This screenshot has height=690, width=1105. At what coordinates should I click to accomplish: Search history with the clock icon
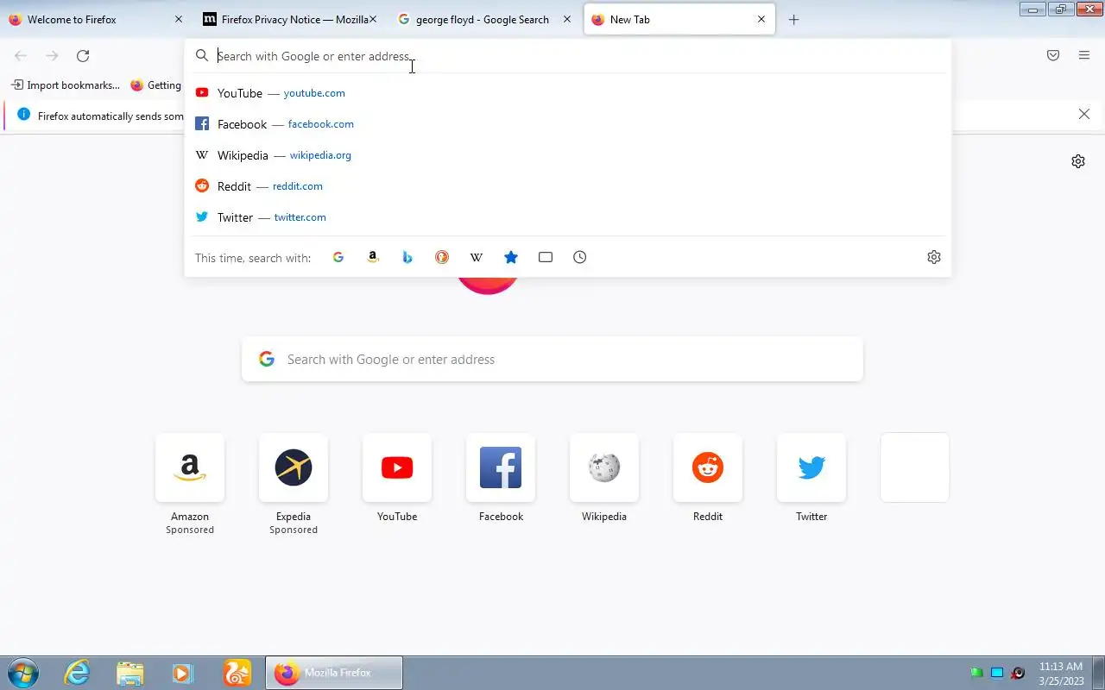580,257
